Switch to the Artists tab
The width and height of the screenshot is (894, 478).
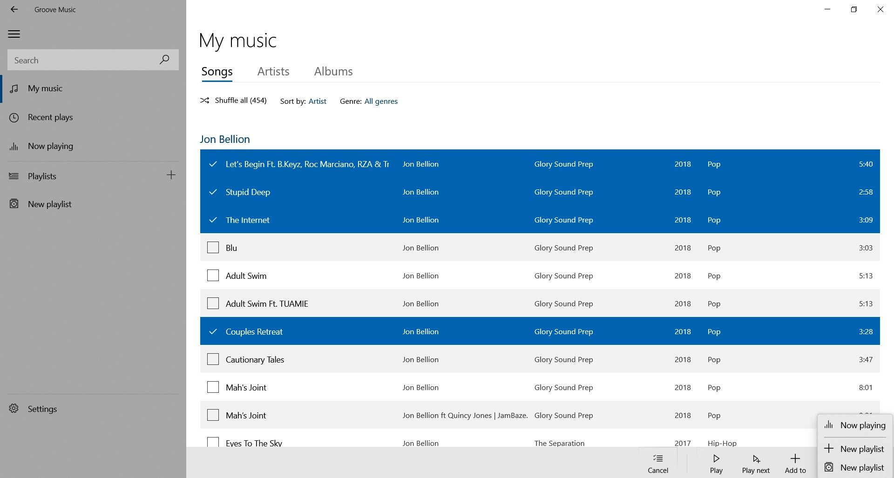pyautogui.click(x=273, y=72)
